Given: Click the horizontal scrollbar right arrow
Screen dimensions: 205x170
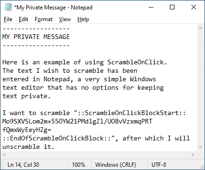Looking at the screenshot, I should click(x=193, y=155).
